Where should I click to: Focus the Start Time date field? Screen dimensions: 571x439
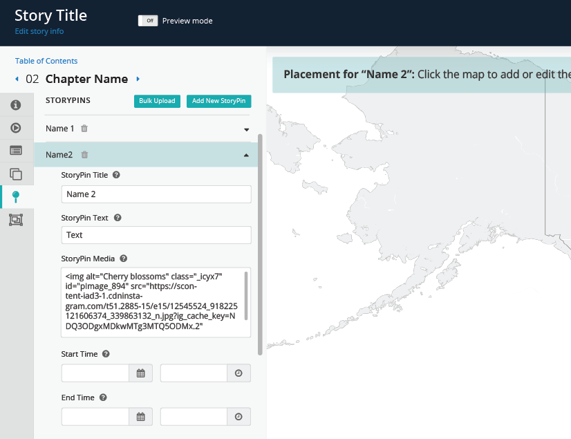point(95,373)
